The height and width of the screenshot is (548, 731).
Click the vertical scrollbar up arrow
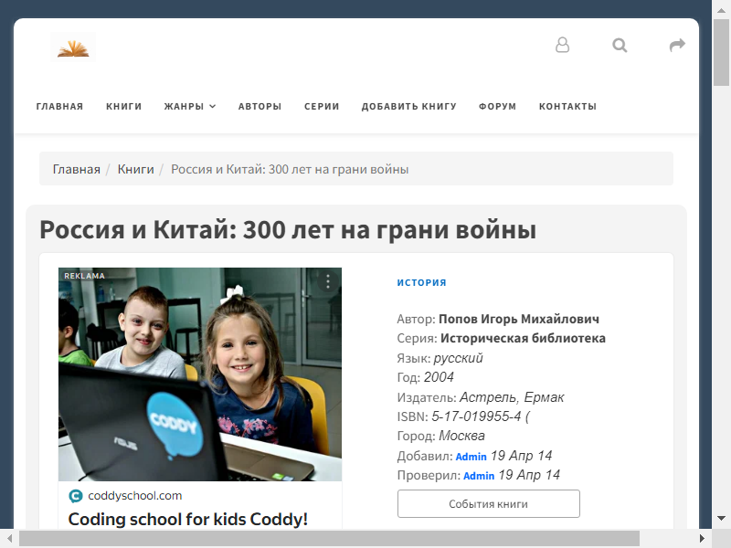[x=721, y=11]
